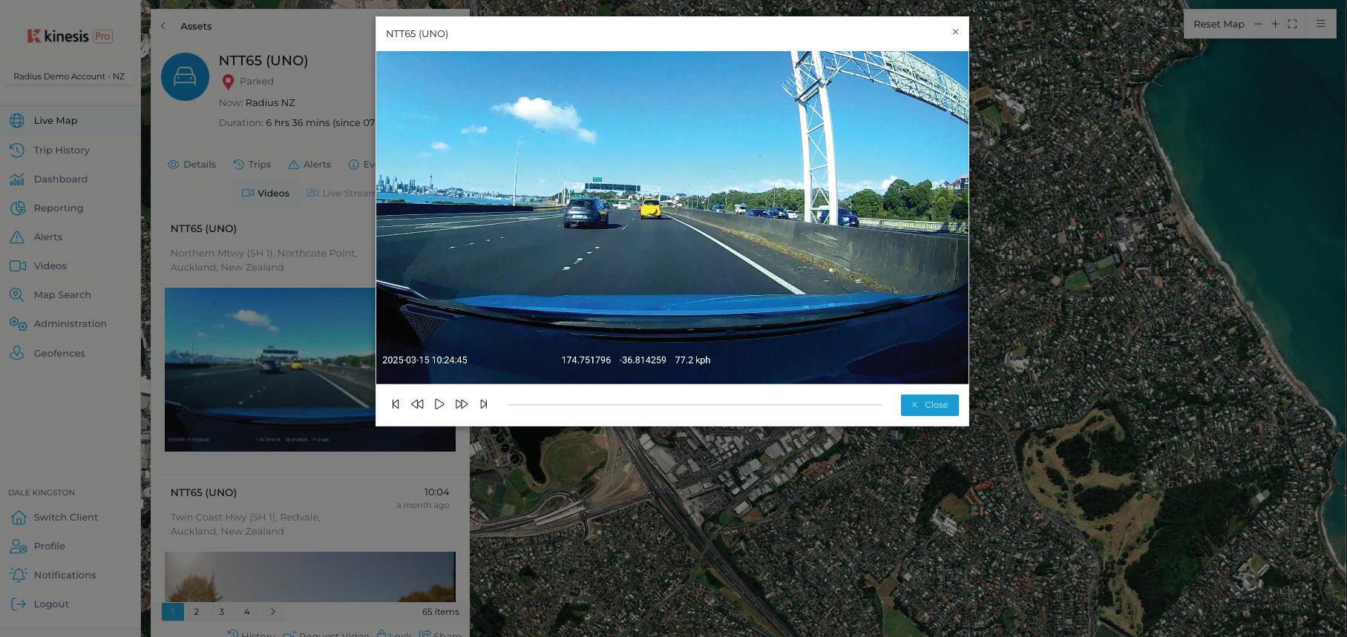
Task: Switch to the Trips tab
Action: (x=252, y=165)
